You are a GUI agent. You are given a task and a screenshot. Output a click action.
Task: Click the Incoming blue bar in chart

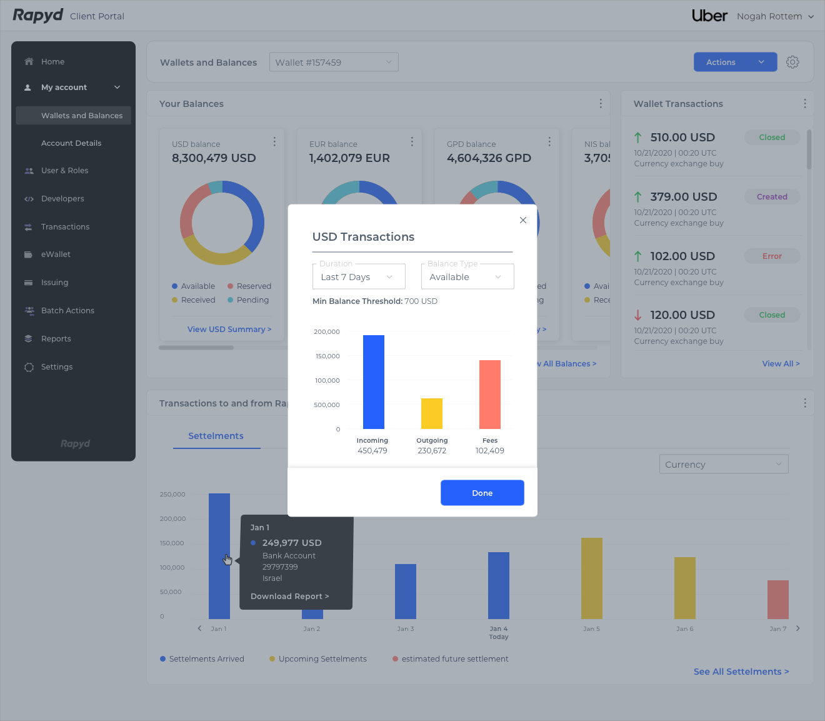374,382
